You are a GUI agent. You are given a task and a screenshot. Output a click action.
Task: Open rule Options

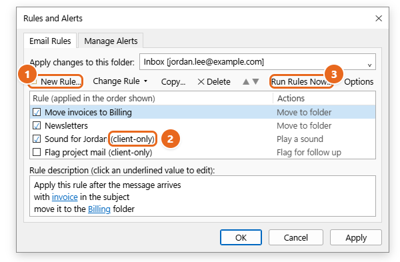[x=359, y=81]
